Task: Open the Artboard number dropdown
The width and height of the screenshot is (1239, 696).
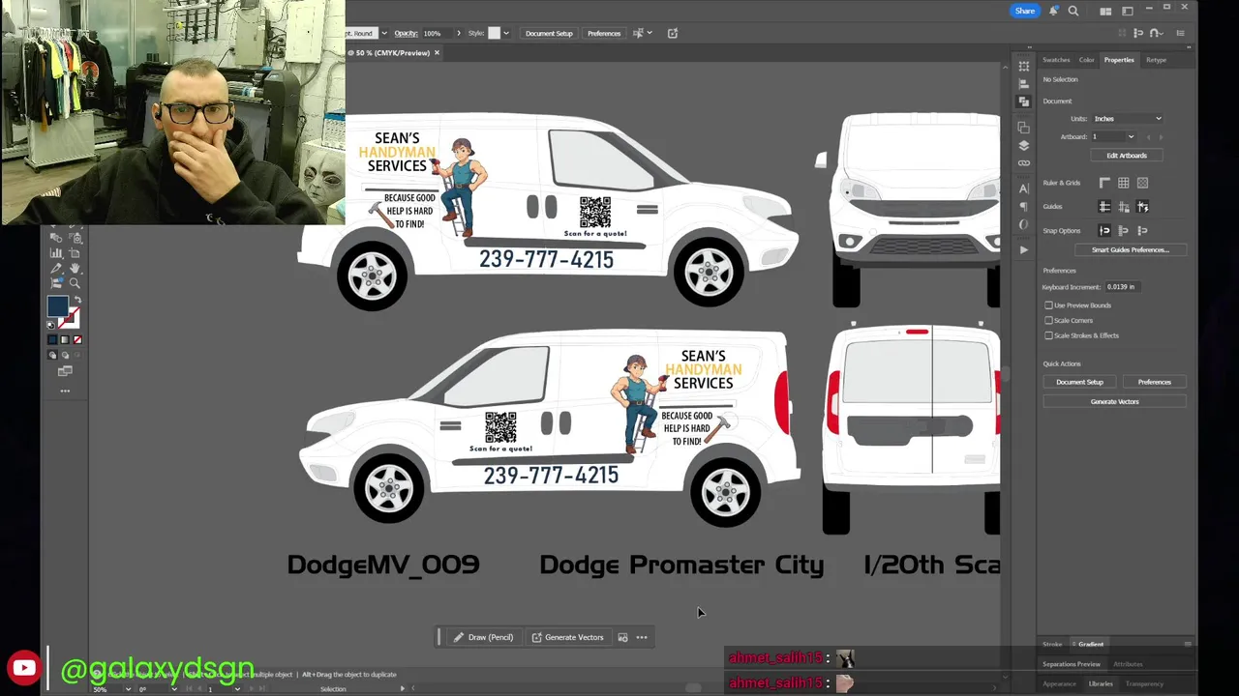Action: (1131, 136)
